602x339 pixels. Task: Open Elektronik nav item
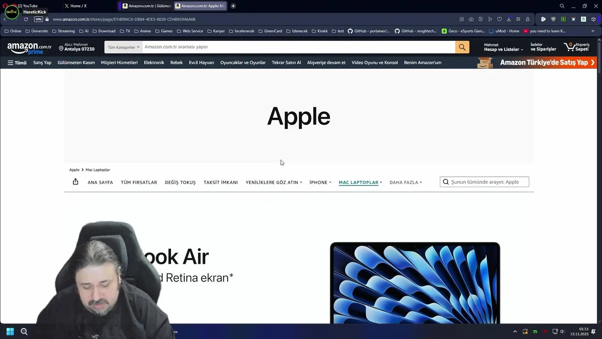pos(154,63)
